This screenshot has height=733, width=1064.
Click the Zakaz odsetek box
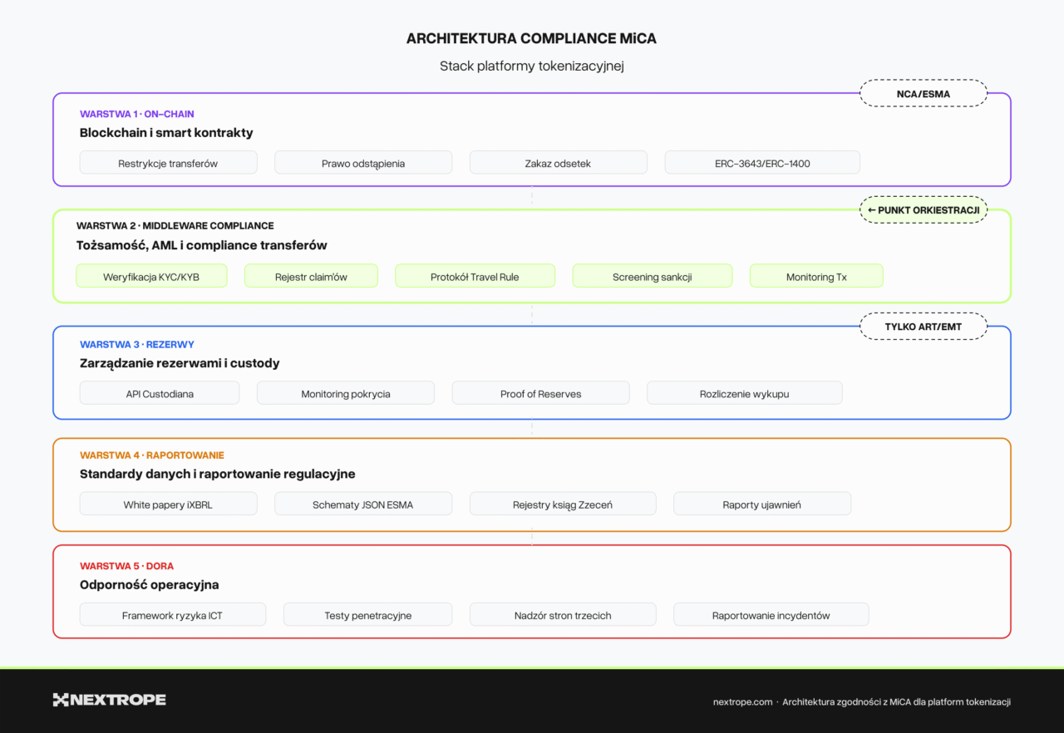(558, 163)
